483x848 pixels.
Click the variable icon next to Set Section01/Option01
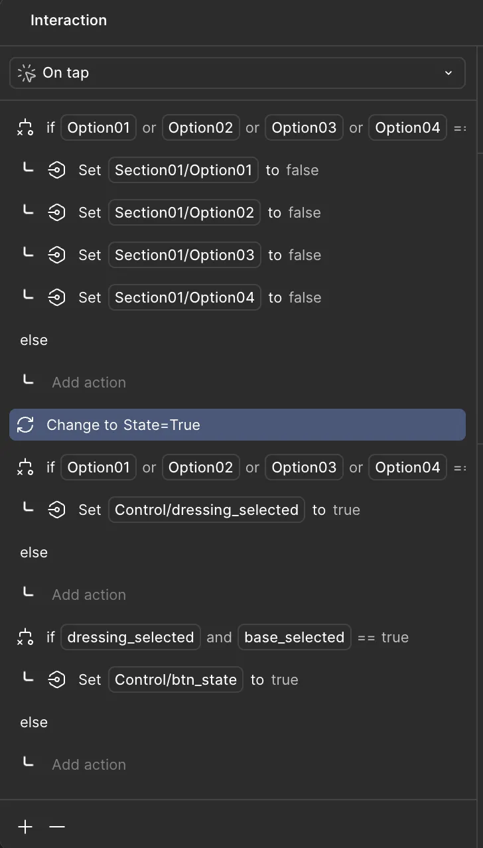coord(57,171)
